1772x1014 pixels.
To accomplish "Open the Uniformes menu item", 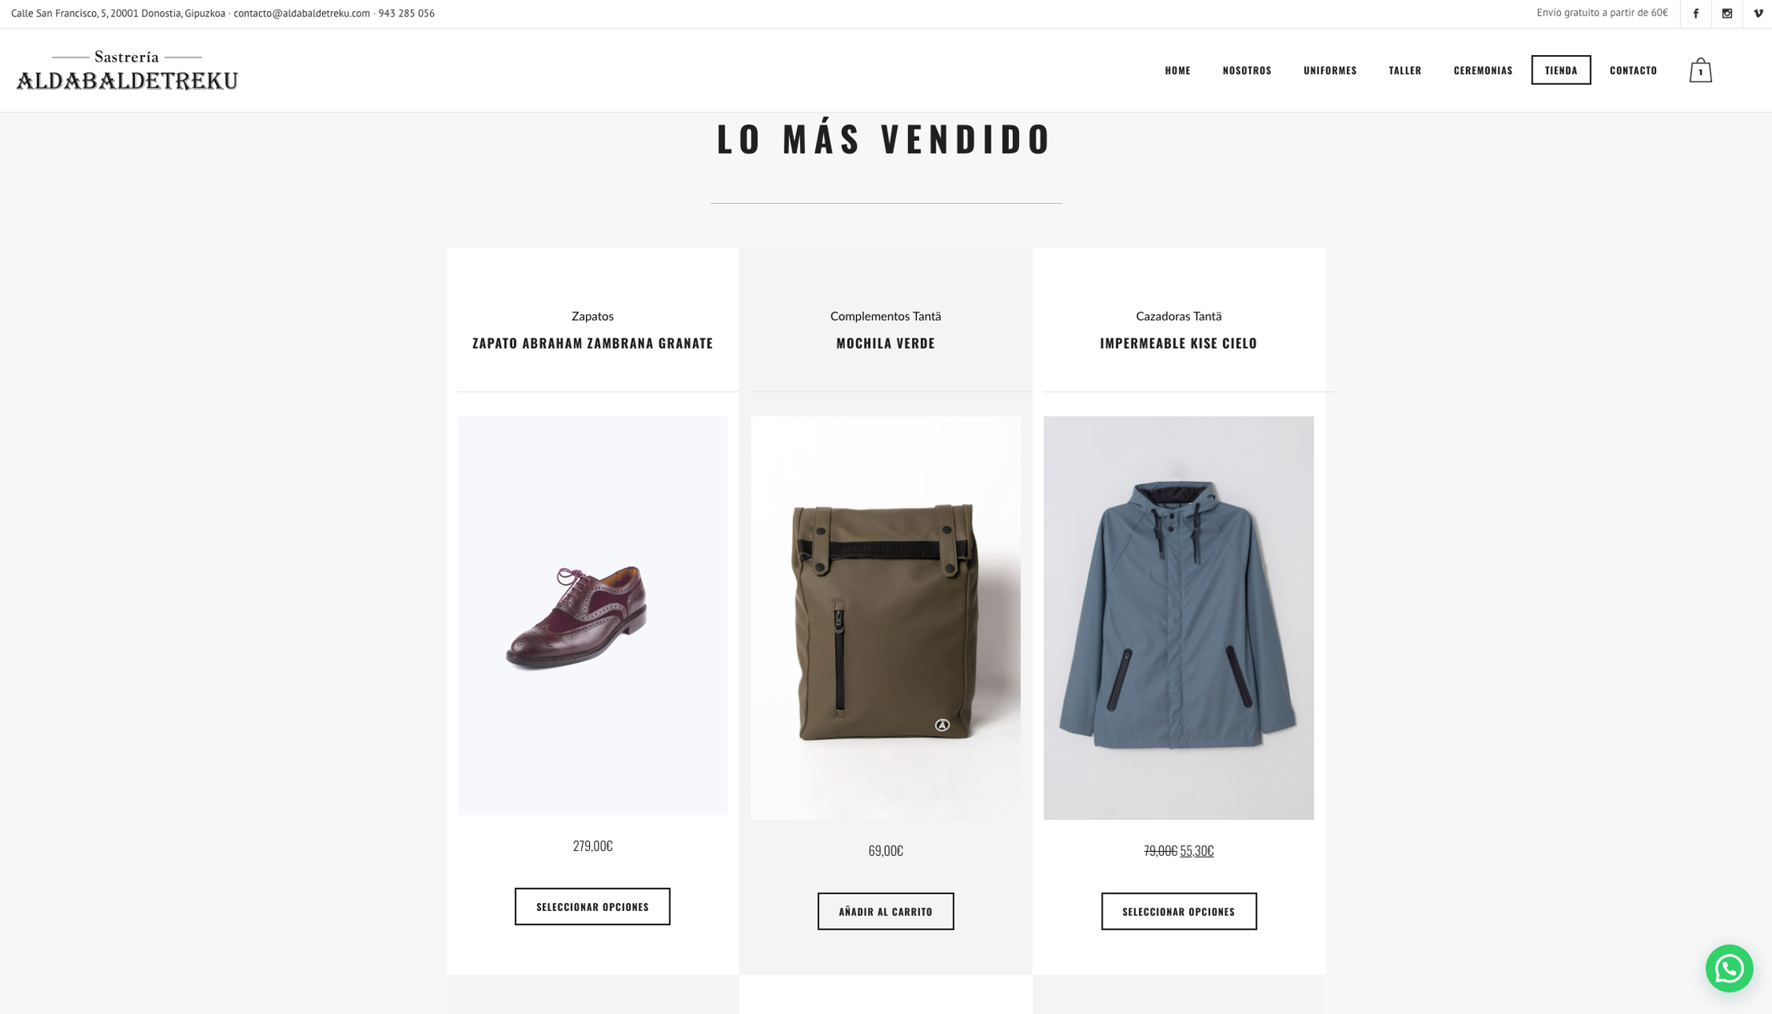I will [1329, 70].
